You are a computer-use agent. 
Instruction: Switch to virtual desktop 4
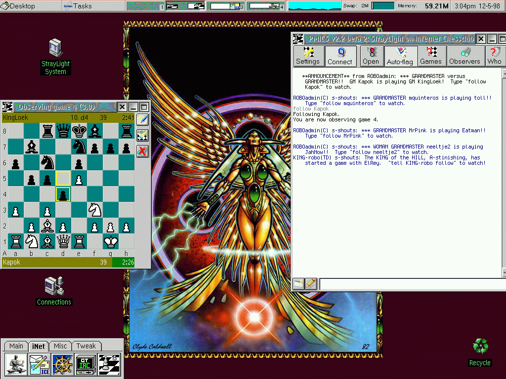(x=265, y=6)
